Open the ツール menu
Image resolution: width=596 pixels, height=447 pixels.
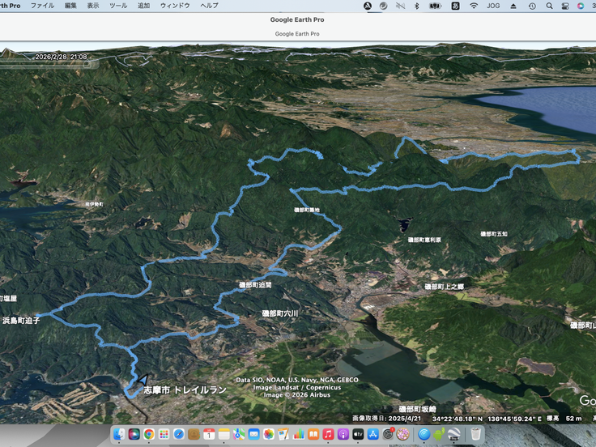coord(117,6)
